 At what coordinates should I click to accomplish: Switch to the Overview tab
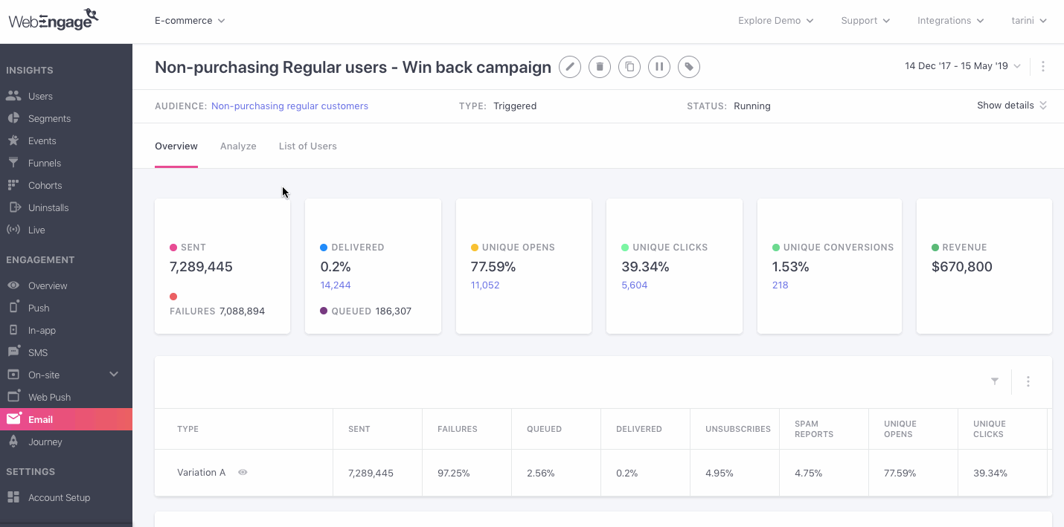(176, 146)
